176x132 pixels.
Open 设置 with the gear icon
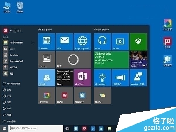click(x=7, y=90)
